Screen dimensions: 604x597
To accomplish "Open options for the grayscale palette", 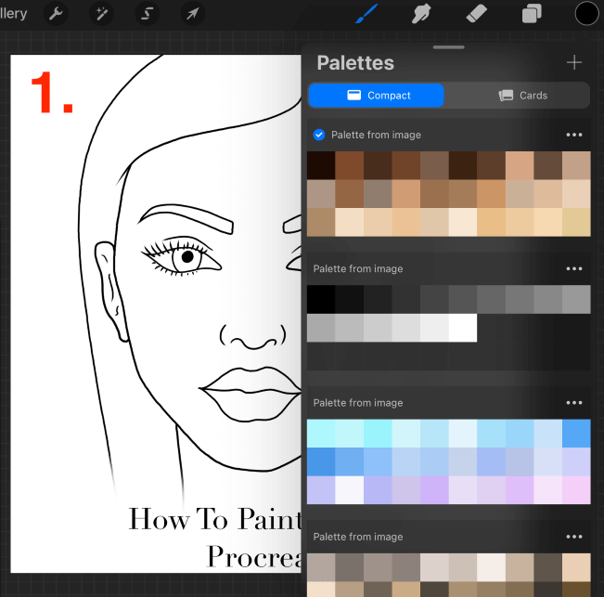I will (x=574, y=268).
